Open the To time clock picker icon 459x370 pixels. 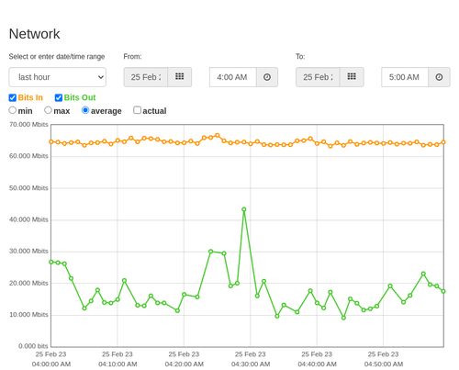[439, 77]
